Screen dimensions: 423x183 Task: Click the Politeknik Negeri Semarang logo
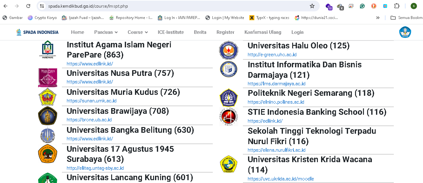tap(229, 98)
